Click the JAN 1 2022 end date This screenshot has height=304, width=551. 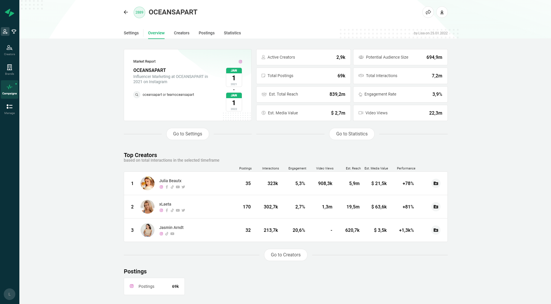[x=234, y=102]
